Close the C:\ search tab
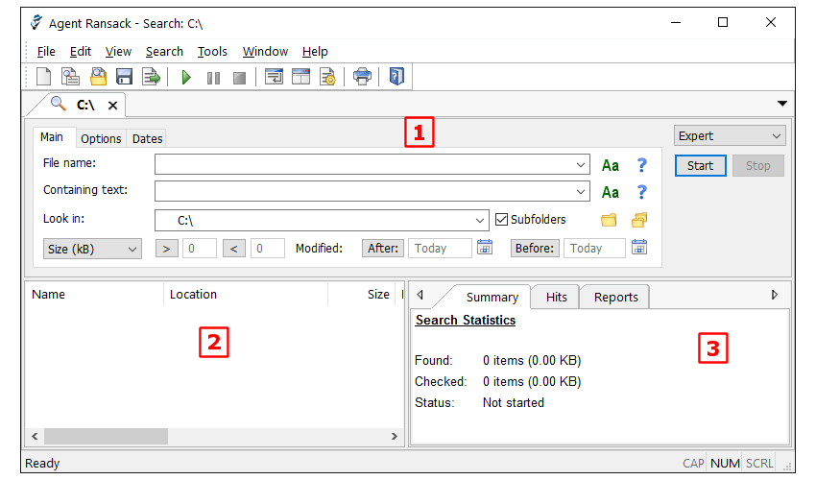Viewport: 816px width, 480px height. coord(112,106)
